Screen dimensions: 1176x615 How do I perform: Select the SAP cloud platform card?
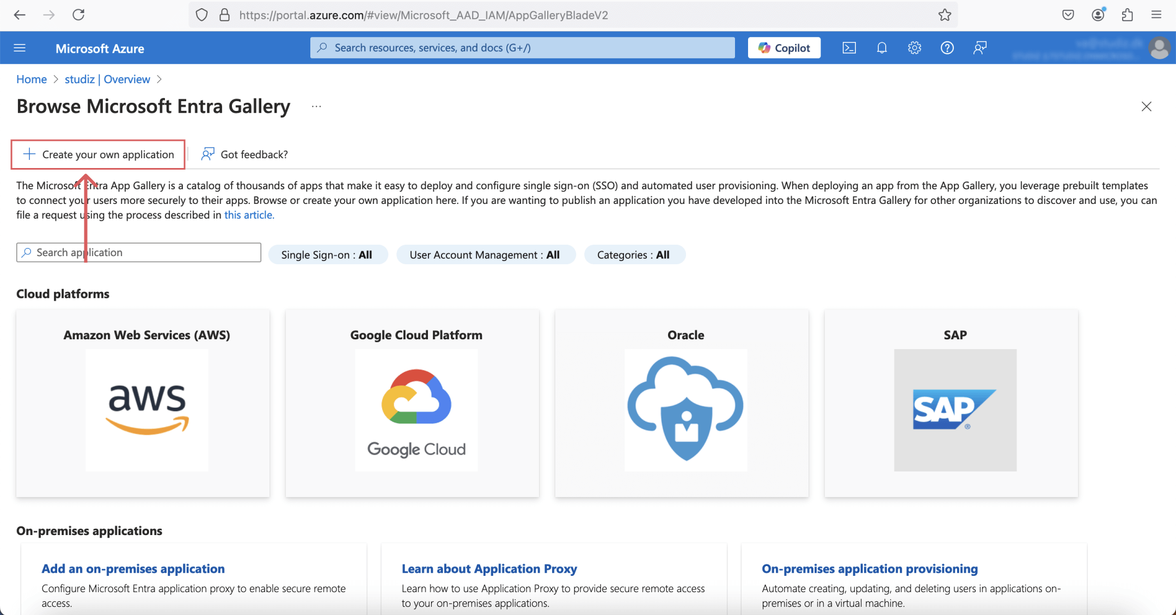(952, 403)
